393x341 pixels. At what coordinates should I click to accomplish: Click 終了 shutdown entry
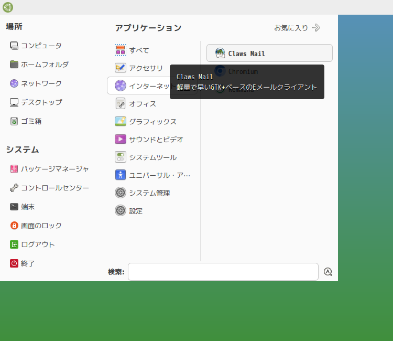coord(22,263)
